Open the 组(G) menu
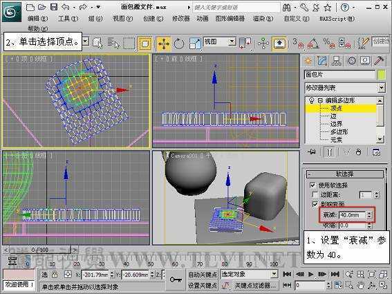The image size is (392, 294). pos(95,19)
